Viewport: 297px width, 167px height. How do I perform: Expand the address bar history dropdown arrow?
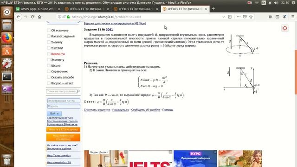click(224, 17)
